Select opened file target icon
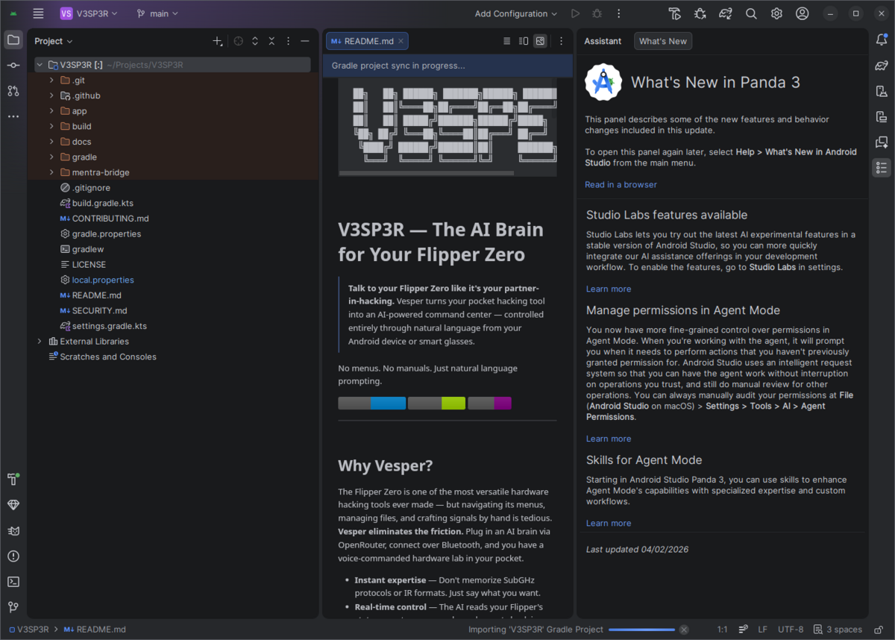Image resolution: width=895 pixels, height=640 pixels. pos(239,41)
